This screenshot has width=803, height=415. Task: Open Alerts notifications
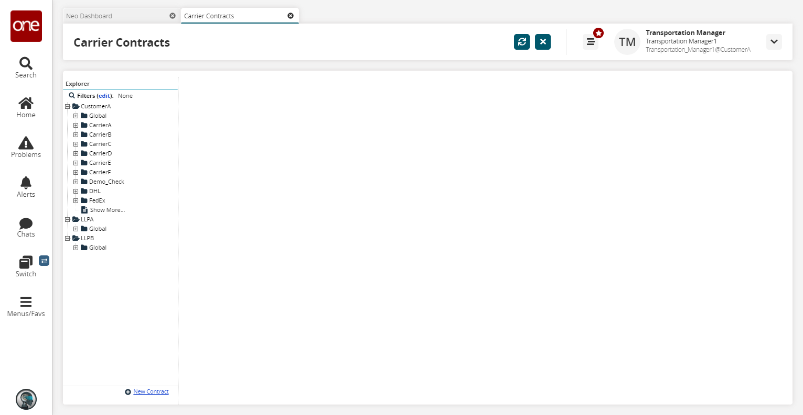coord(26,187)
